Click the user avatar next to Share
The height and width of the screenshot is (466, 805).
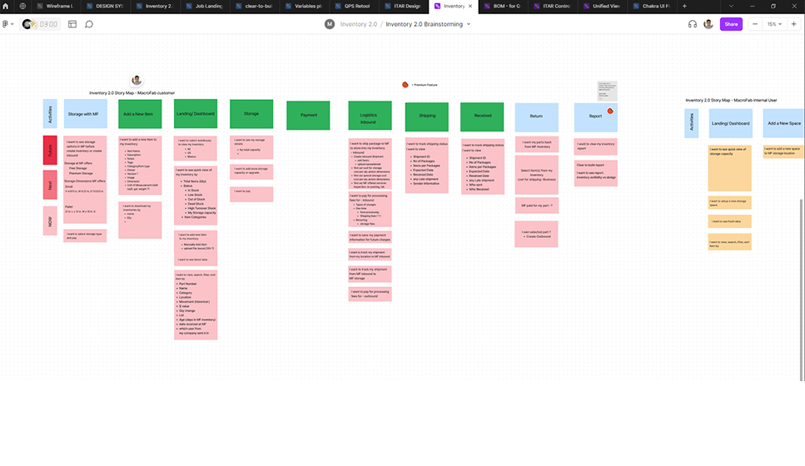[x=708, y=24]
